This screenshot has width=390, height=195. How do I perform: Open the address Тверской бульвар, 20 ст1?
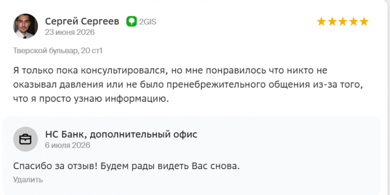[58, 51]
